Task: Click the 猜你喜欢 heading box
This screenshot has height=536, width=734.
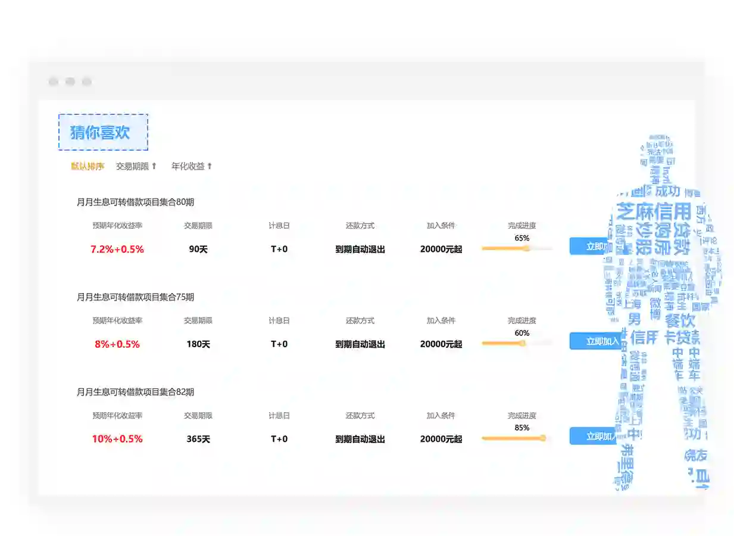Action: 103,132
